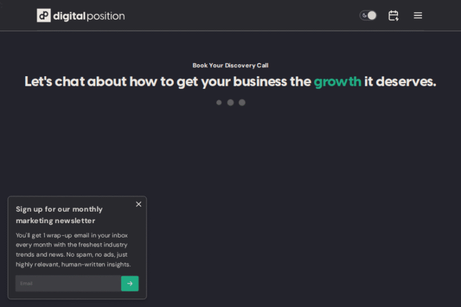Click the newsletter description paragraph
The height and width of the screenshot is (307, 461).
(73, 249)
